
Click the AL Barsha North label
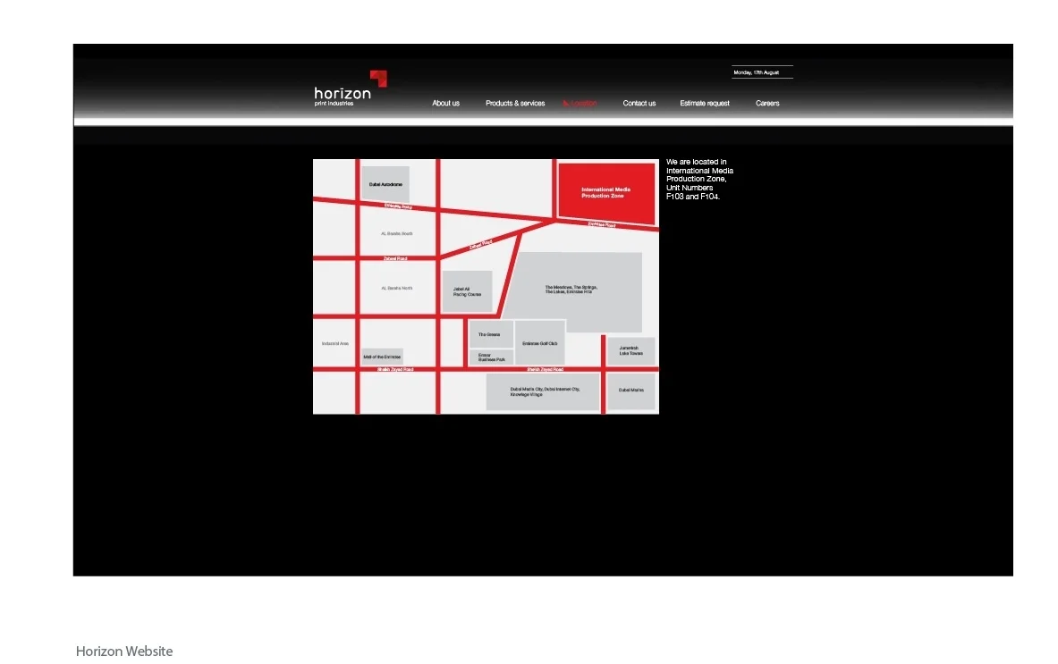(x=397, y=288)
